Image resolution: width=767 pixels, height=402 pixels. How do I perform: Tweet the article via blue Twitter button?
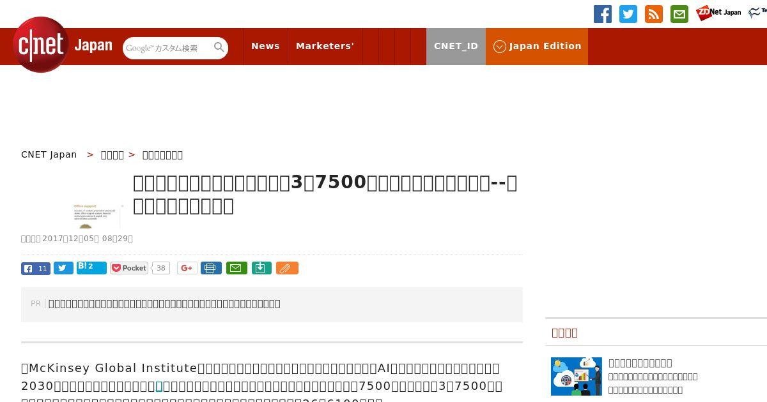(x=63, y=268)
